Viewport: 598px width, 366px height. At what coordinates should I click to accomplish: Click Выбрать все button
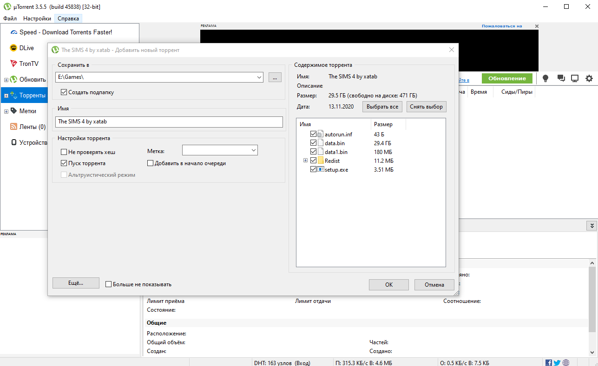[382, 107]
